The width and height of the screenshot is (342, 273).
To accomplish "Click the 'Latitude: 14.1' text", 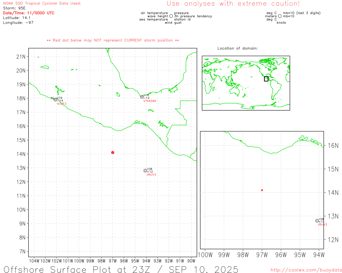I will click(x=17, y=18).
